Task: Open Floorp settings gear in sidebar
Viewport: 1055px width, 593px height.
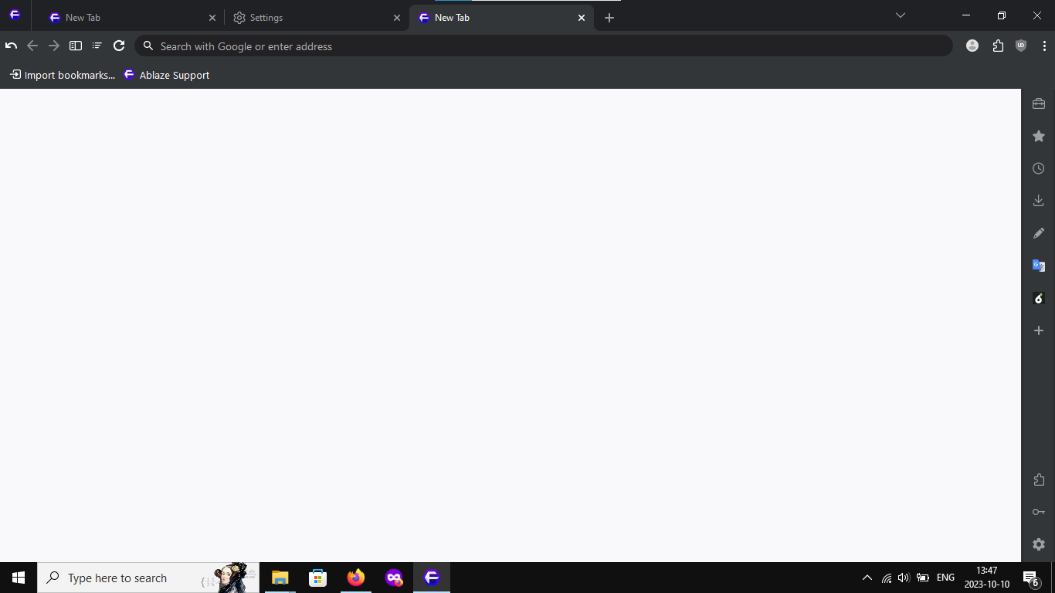Action: coord(1039,544)
